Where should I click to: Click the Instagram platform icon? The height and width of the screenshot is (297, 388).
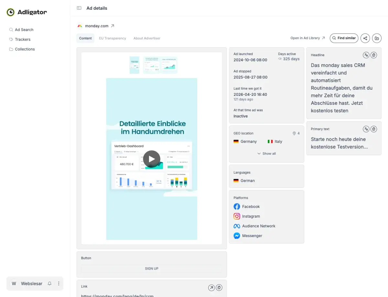pos(237,216)
